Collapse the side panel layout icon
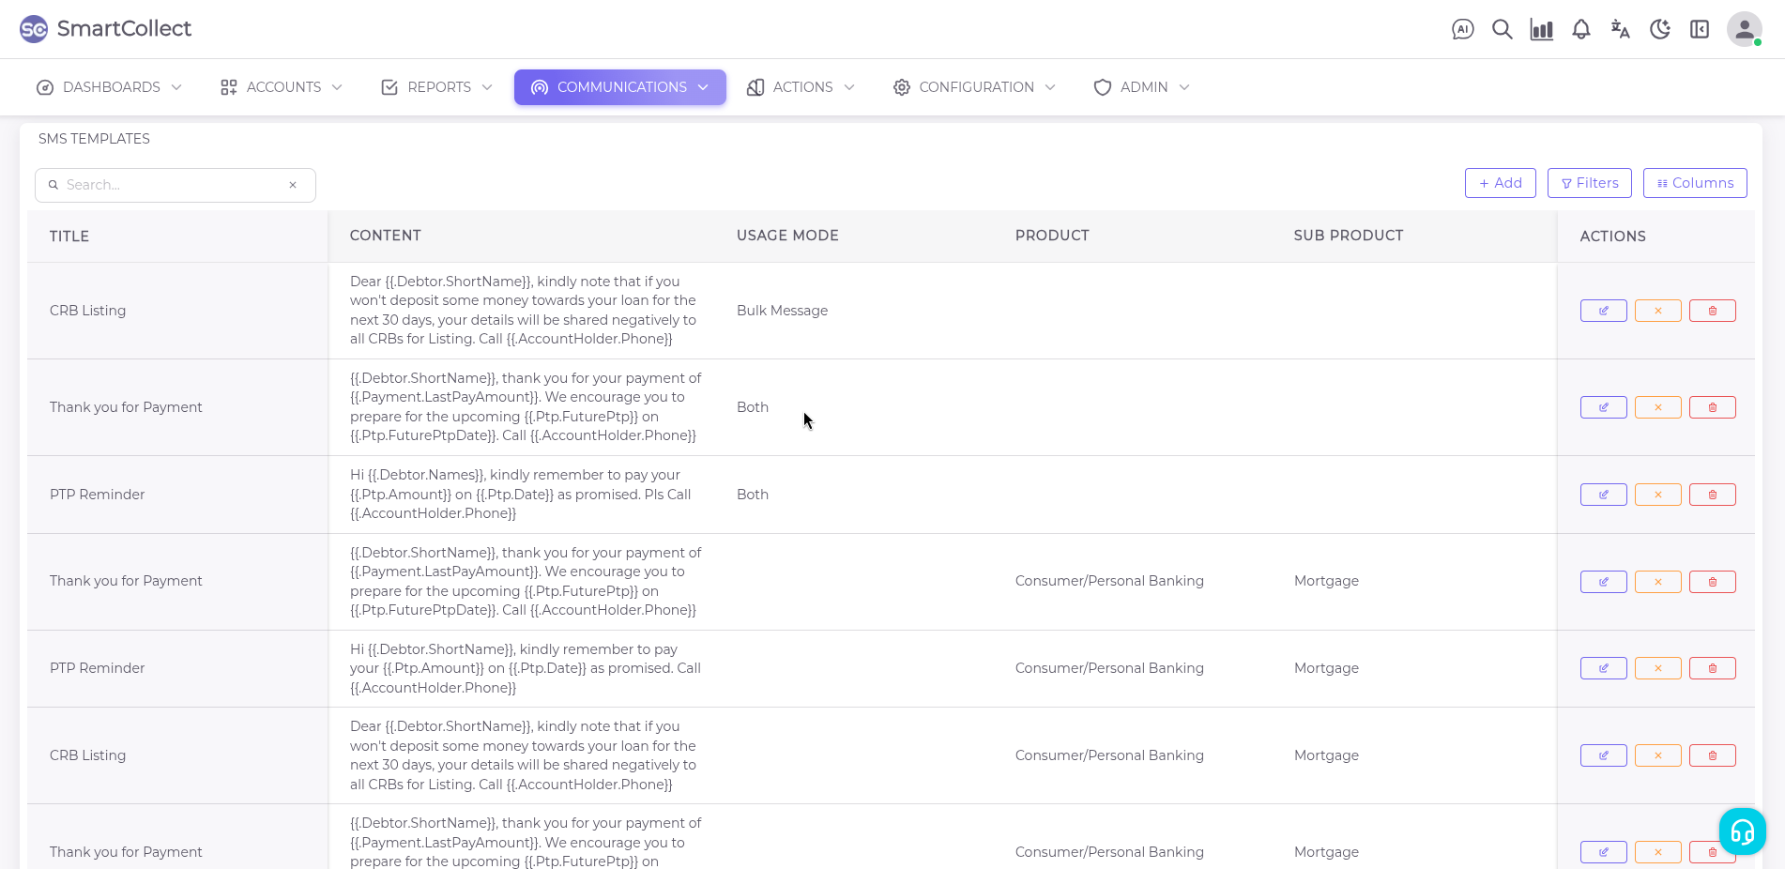 (1699, 29)
